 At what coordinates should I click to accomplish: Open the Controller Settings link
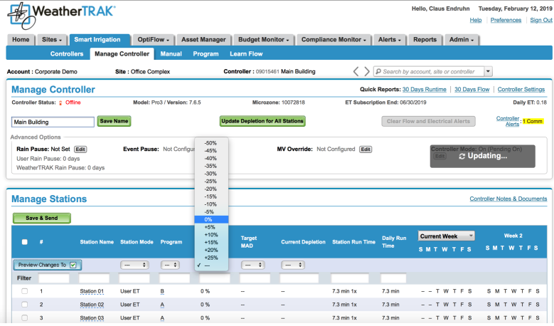(521, 90)
